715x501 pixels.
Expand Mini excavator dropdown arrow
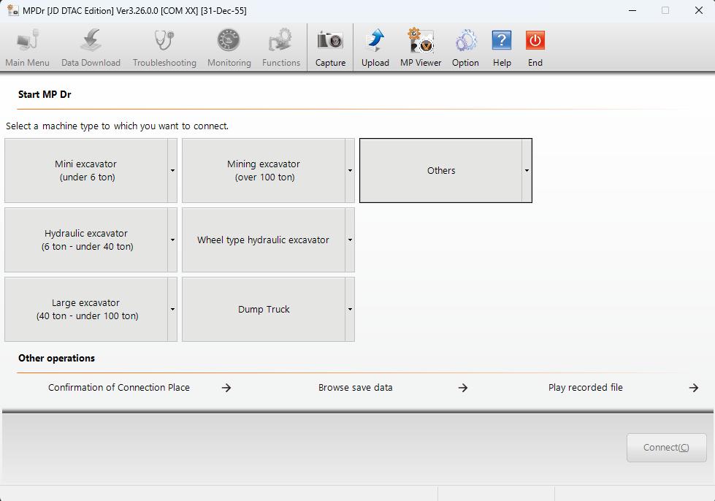coord(172,170)
